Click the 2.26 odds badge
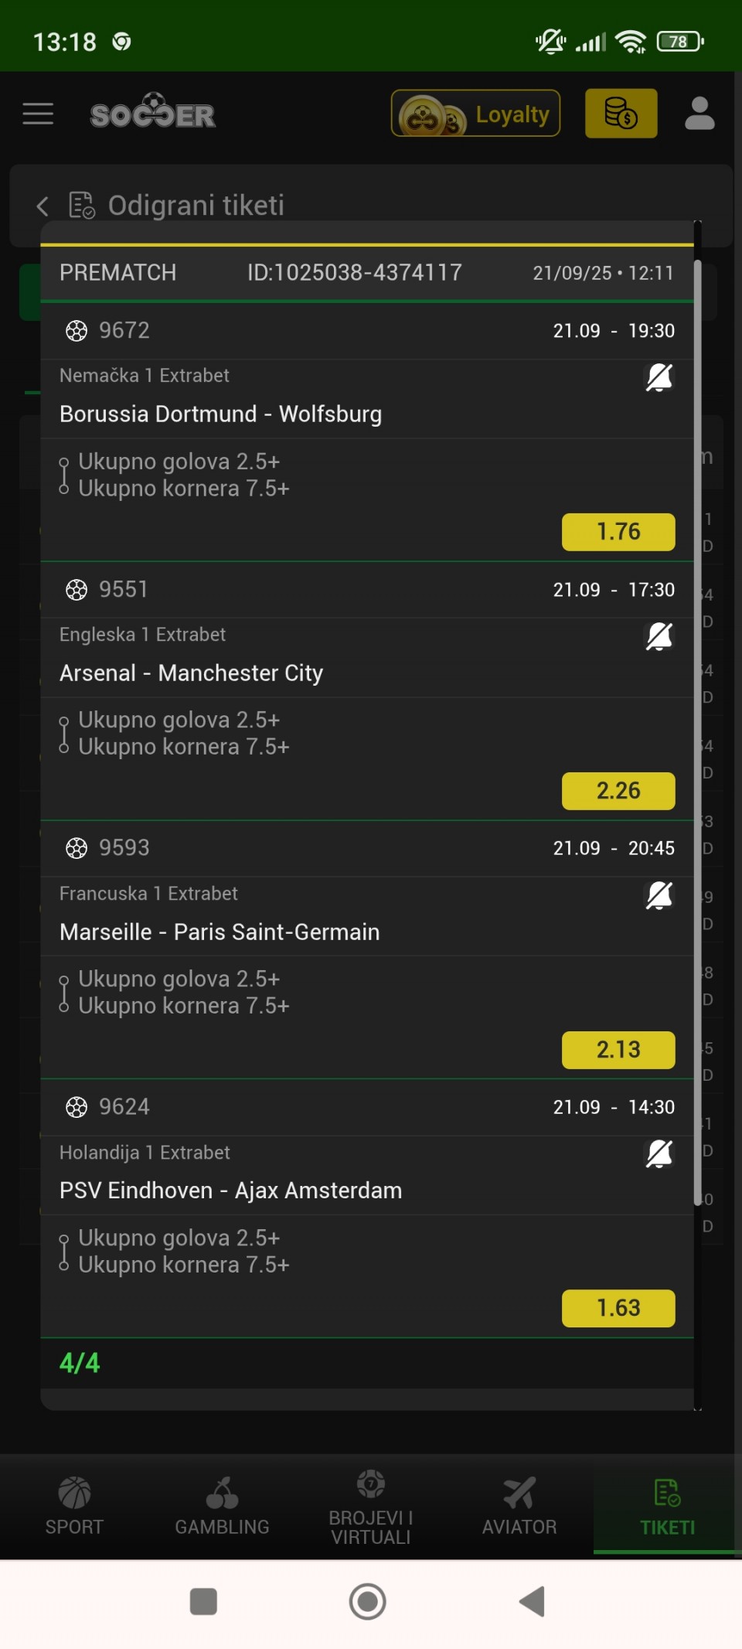The width and height of the screenshot is (742, 1649). click(x=618, y=791)
